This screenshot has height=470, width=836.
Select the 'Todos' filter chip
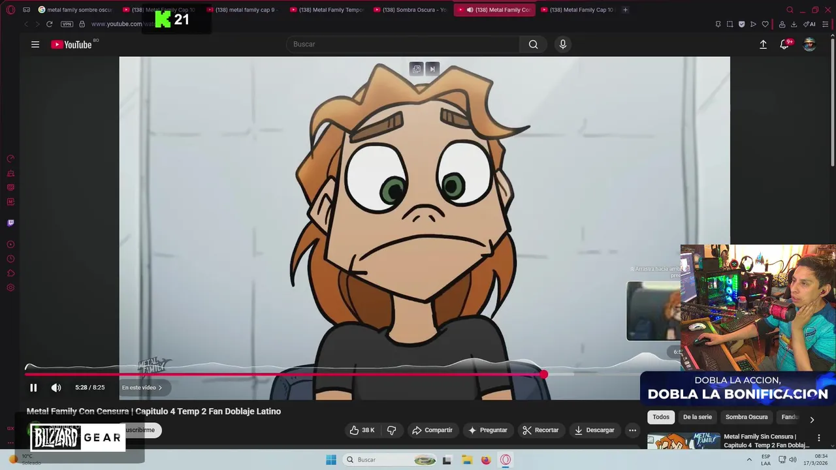click(x=661, y=417)
